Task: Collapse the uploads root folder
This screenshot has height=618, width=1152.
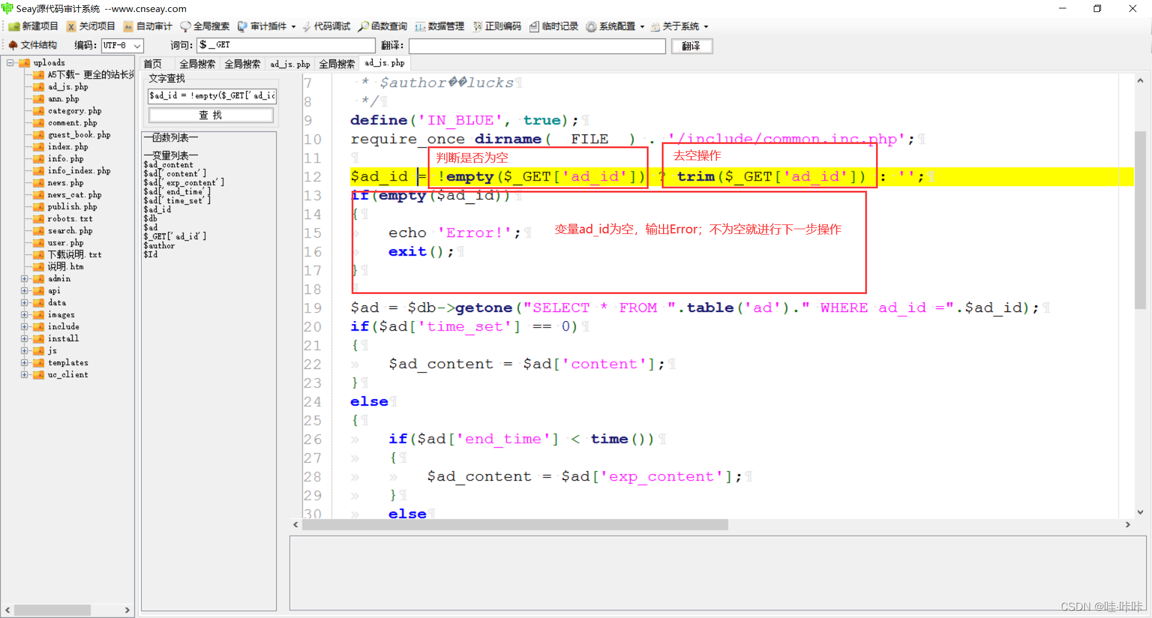Action: (10, 62)
